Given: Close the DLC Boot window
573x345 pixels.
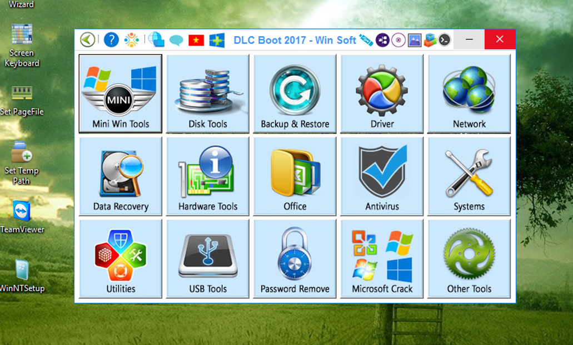Looking at the screenshot, I should [500, 39].
